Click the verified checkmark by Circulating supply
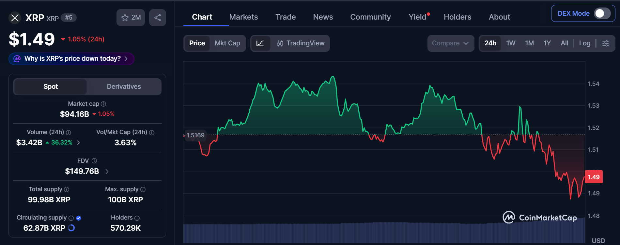The height and width of the screenshot is (245, 620). coord(79,218)
